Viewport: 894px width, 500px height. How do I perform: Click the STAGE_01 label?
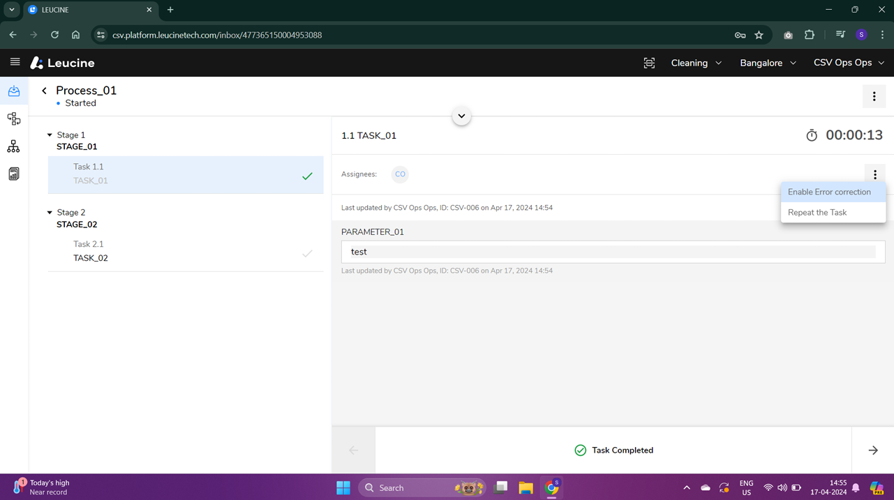[77, 147]
